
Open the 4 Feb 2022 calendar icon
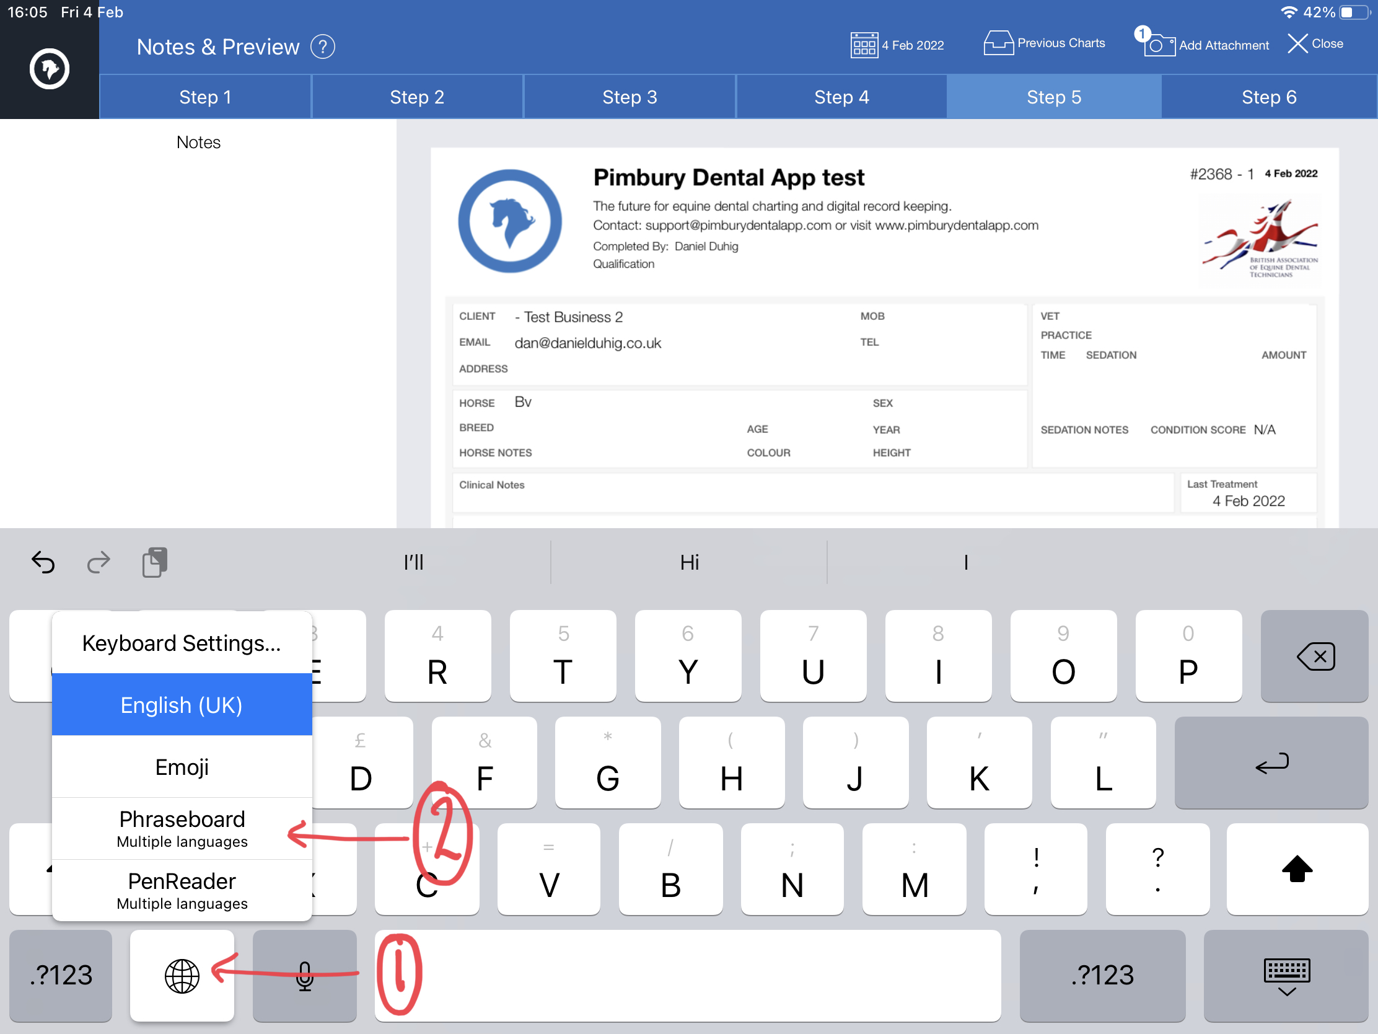[x=864, y=45]
